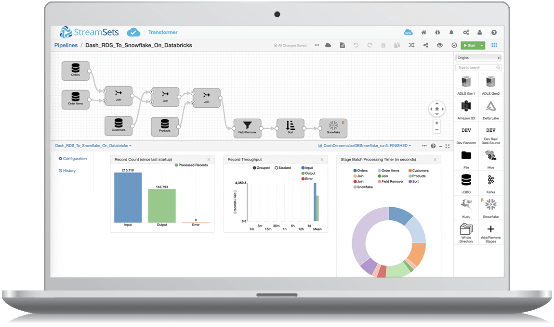Toggle the Error series in throughput legend
The image size is (554, 327).
coord(307,179)
